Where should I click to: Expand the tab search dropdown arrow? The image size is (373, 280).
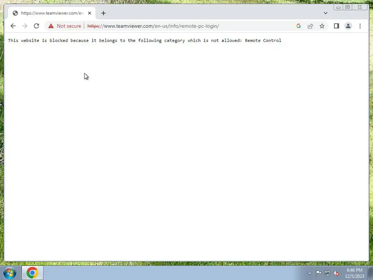[x=326, y=13]
